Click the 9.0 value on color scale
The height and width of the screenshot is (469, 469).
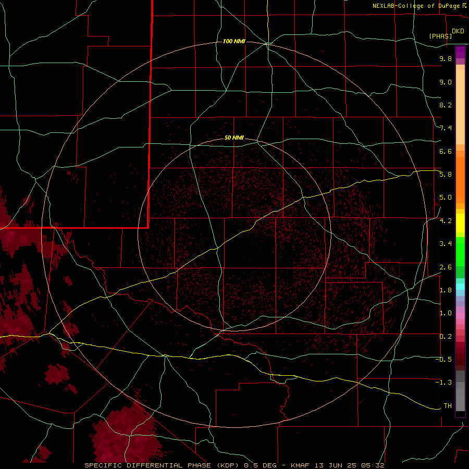446,82
